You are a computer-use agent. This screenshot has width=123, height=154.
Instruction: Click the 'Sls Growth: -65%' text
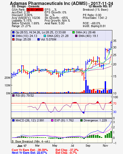[56, 18]
